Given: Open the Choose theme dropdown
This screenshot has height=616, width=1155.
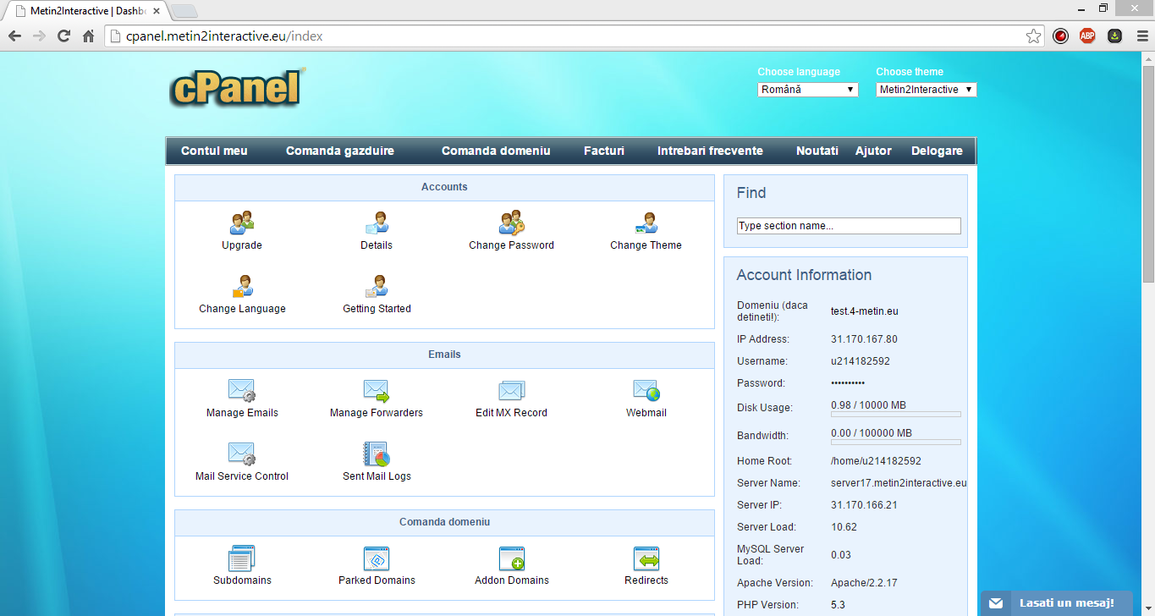Looking at the screenshot, I should click(927, 90).
